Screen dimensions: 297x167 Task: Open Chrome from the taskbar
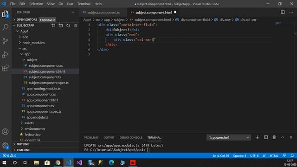coord(58,163)
